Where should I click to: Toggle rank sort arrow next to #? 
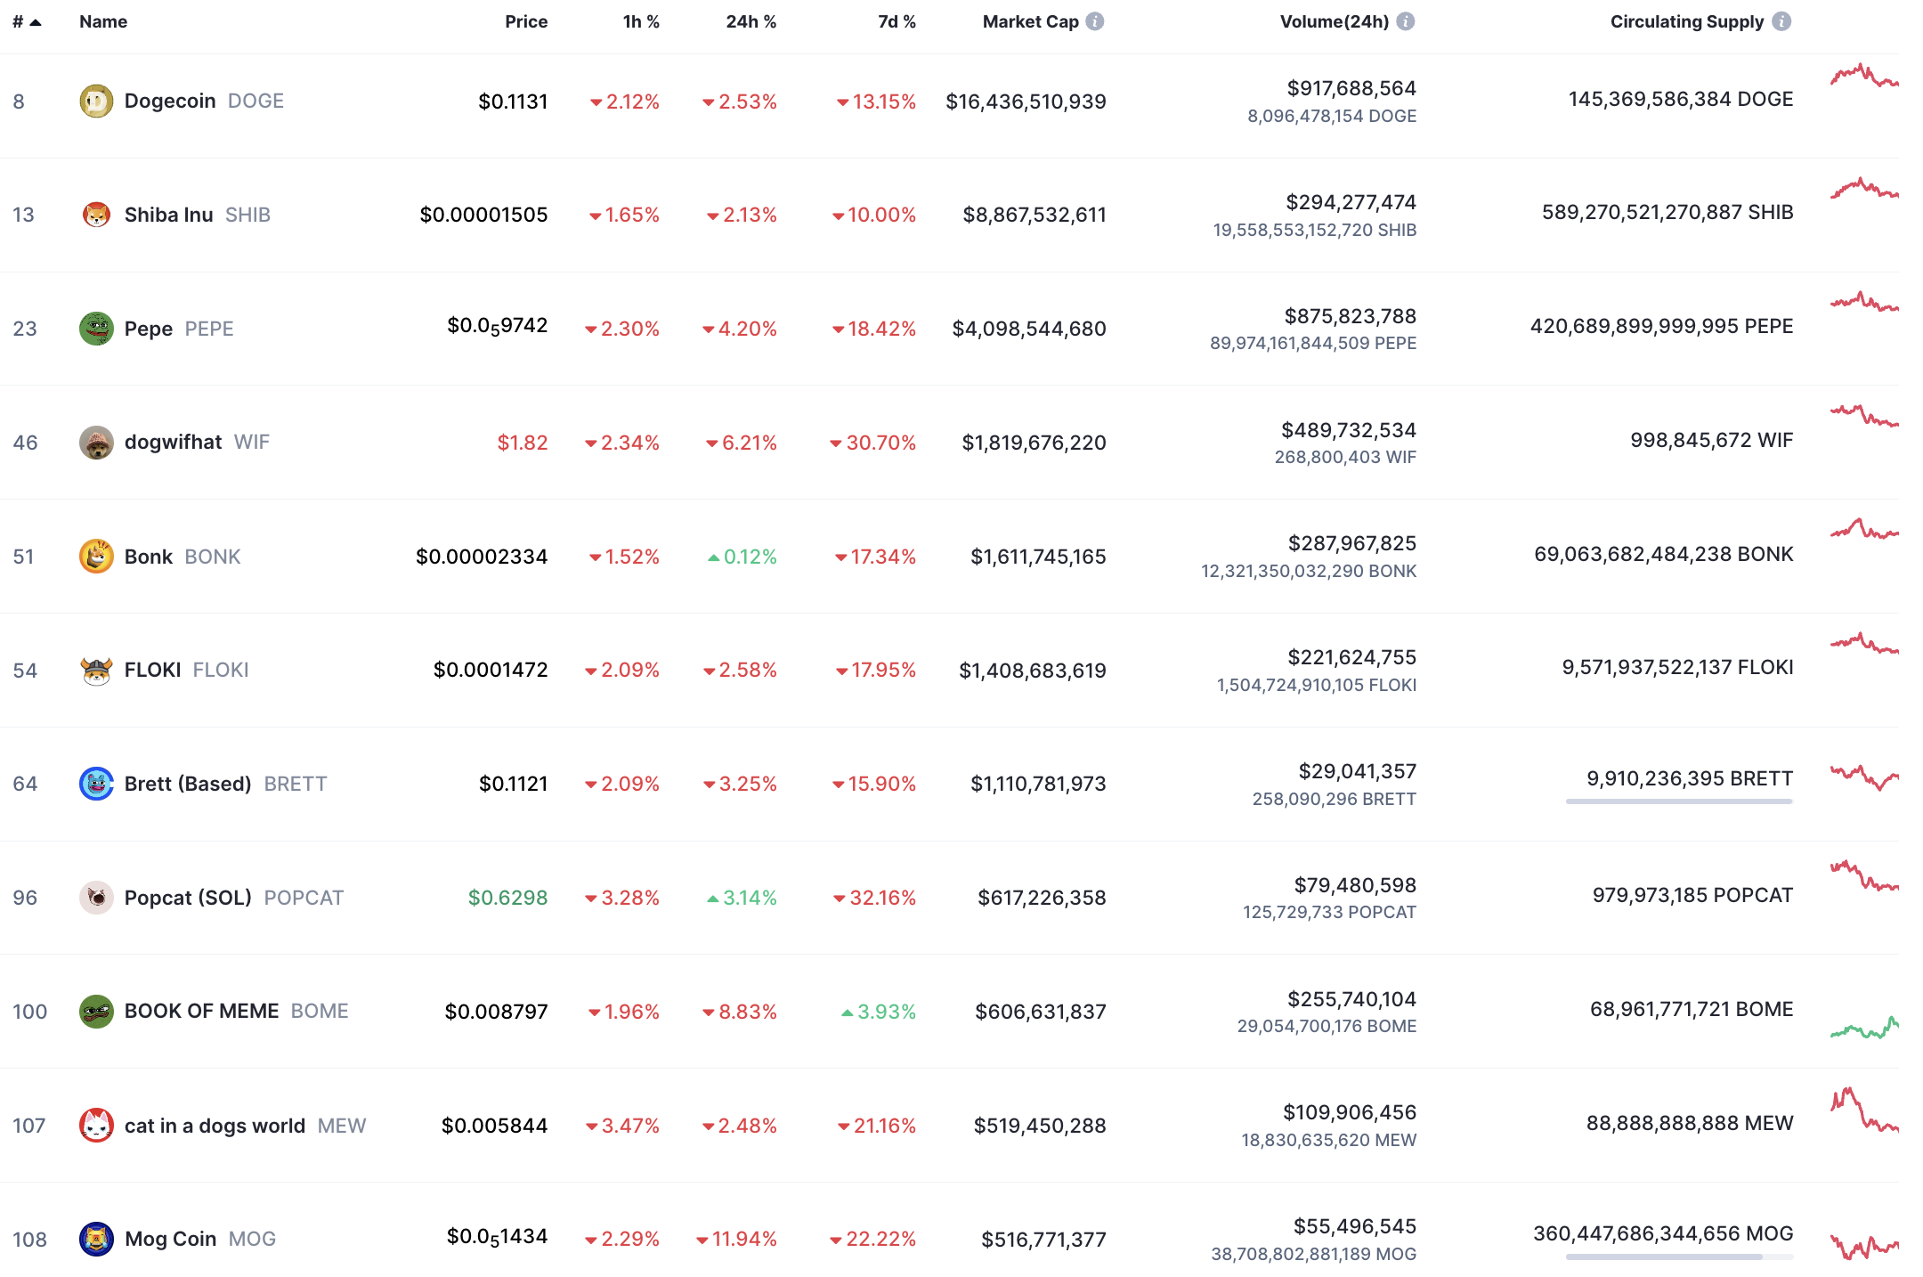(36, 22)
